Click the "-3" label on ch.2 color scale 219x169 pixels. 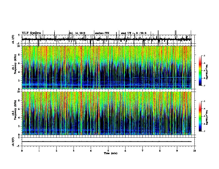coord(204,101)
